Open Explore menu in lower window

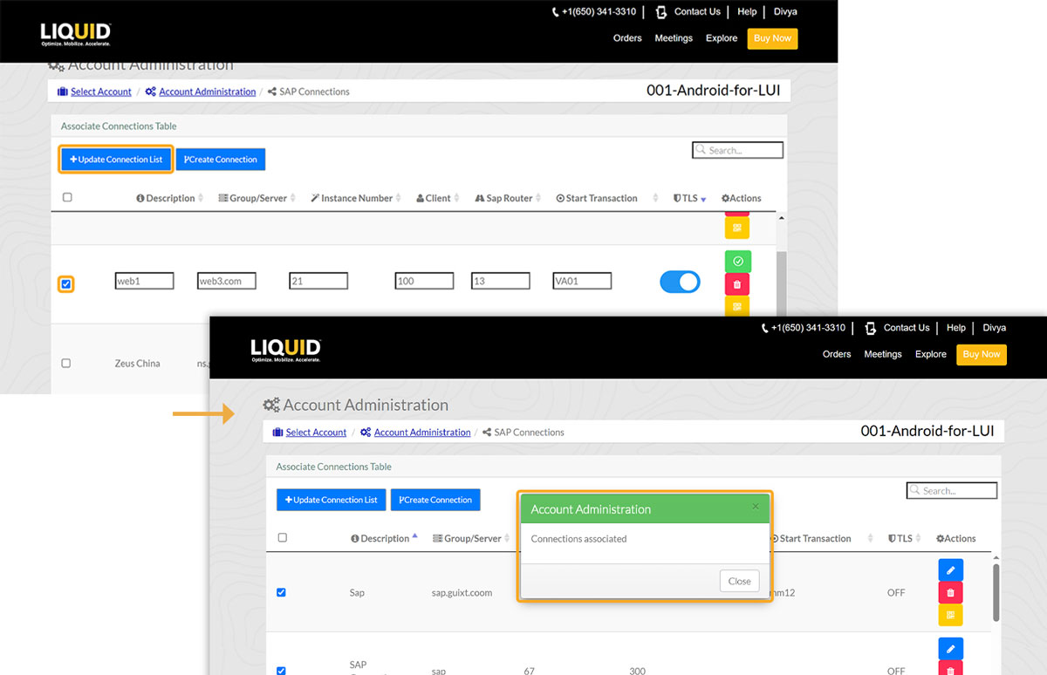(x=931, y=354)
